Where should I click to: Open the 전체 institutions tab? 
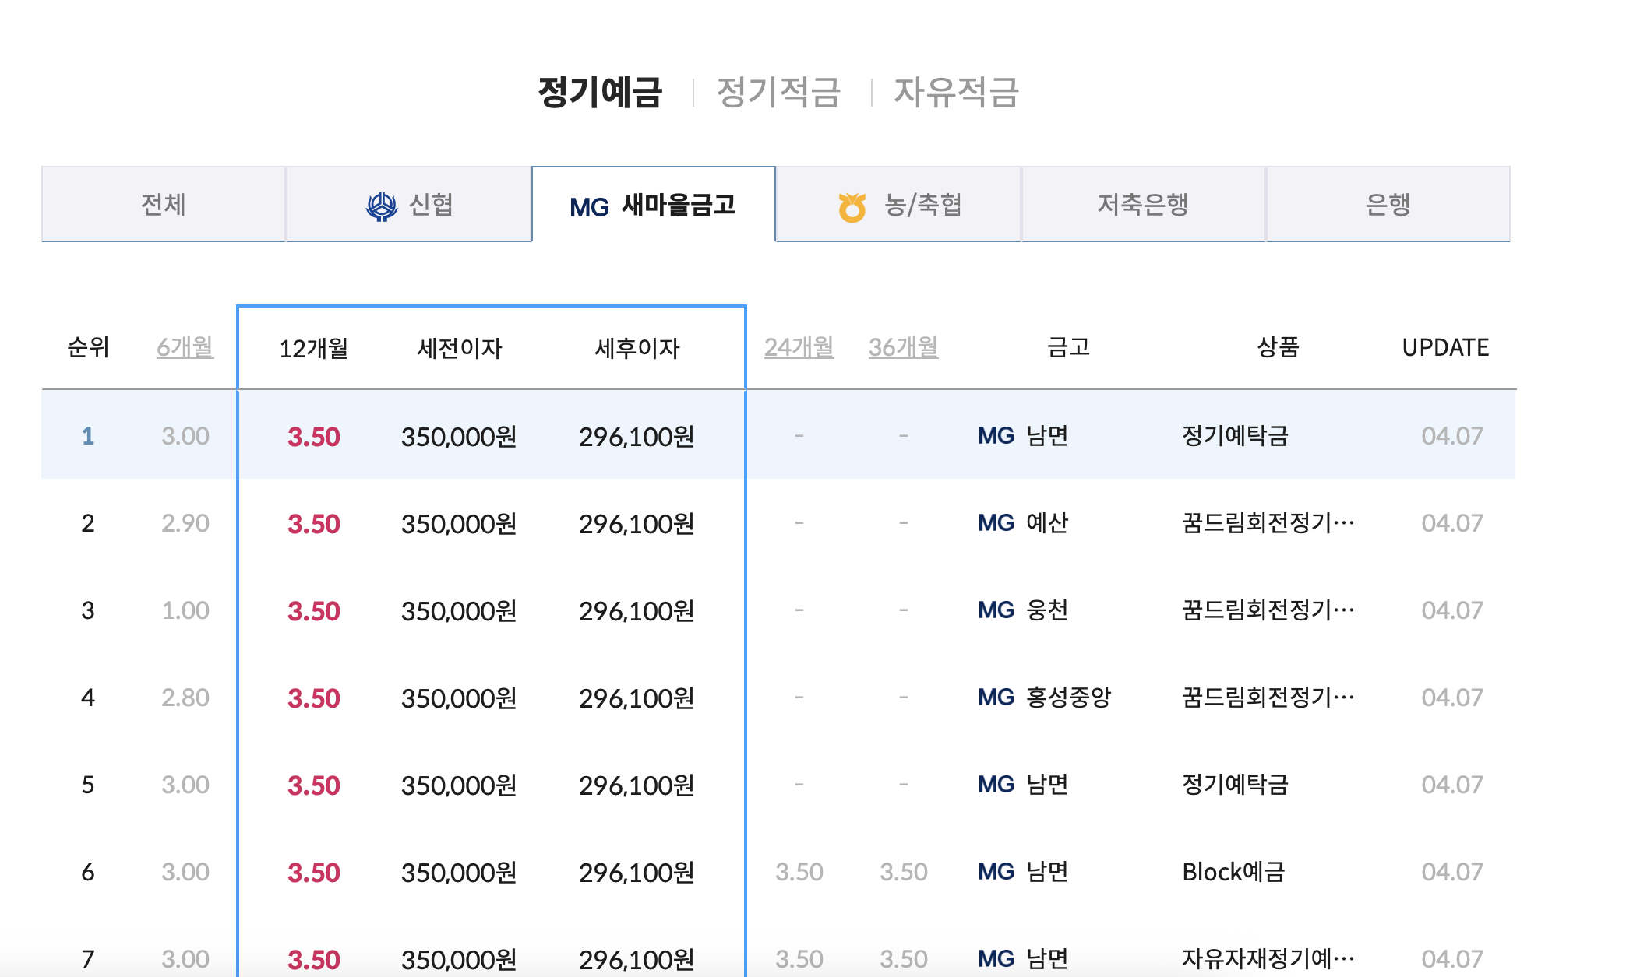click(x=164, y=205)
